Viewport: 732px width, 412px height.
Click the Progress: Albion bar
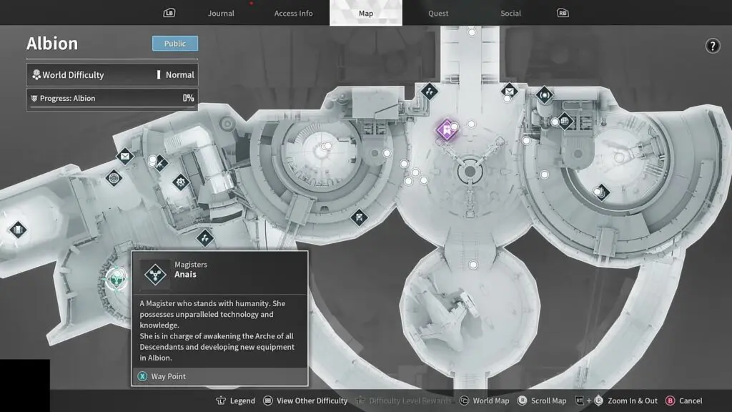pos(112,99)
